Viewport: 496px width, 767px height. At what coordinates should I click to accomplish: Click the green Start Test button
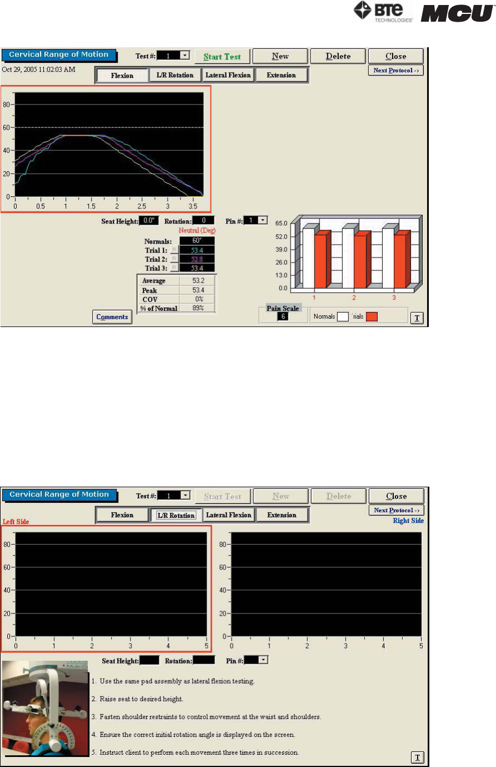coord(222,56)
